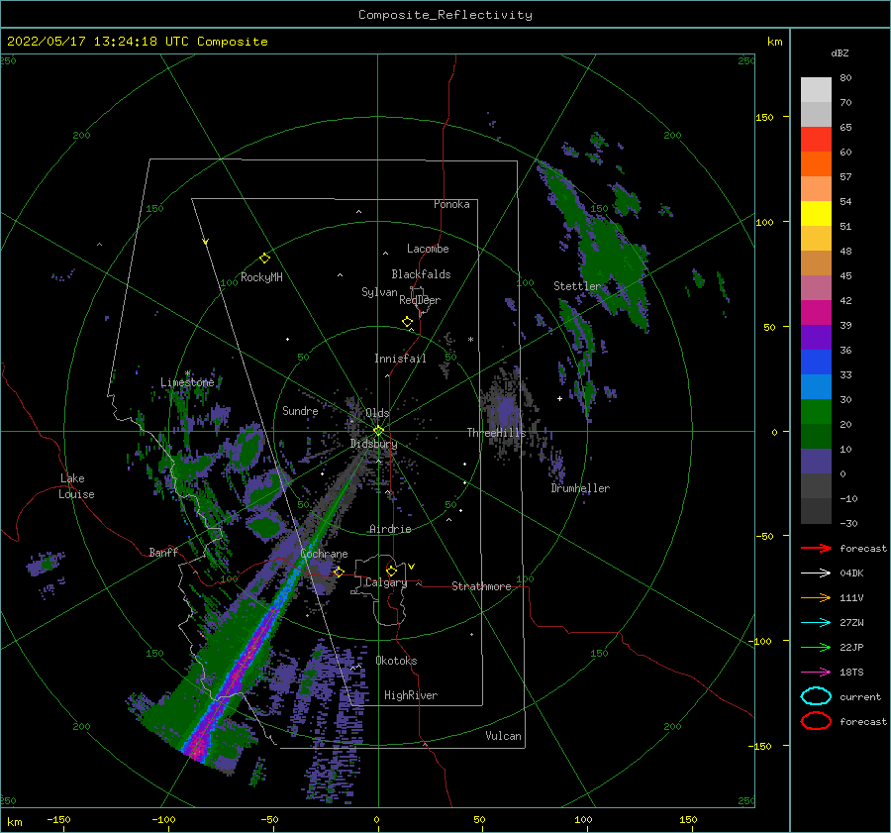Click the Airdrie label
Viewport: 891px width, 833px height.
[x=390, y=529]
